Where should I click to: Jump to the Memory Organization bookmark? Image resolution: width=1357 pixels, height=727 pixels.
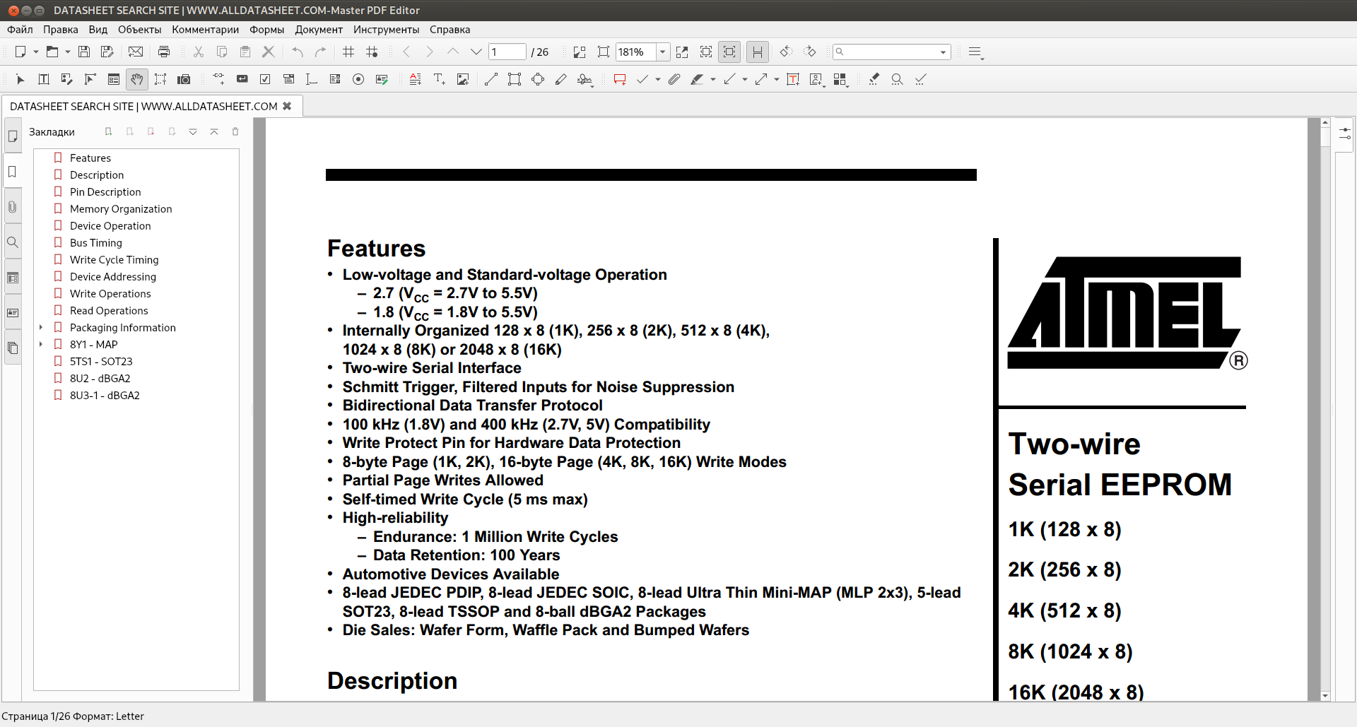coord(121,209)
